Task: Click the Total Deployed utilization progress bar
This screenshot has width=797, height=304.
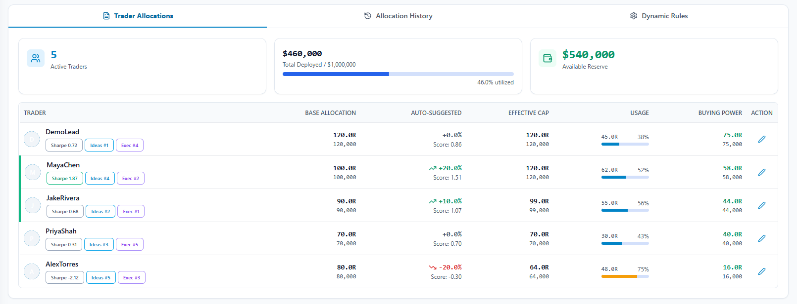Action: tap(398, 74)
